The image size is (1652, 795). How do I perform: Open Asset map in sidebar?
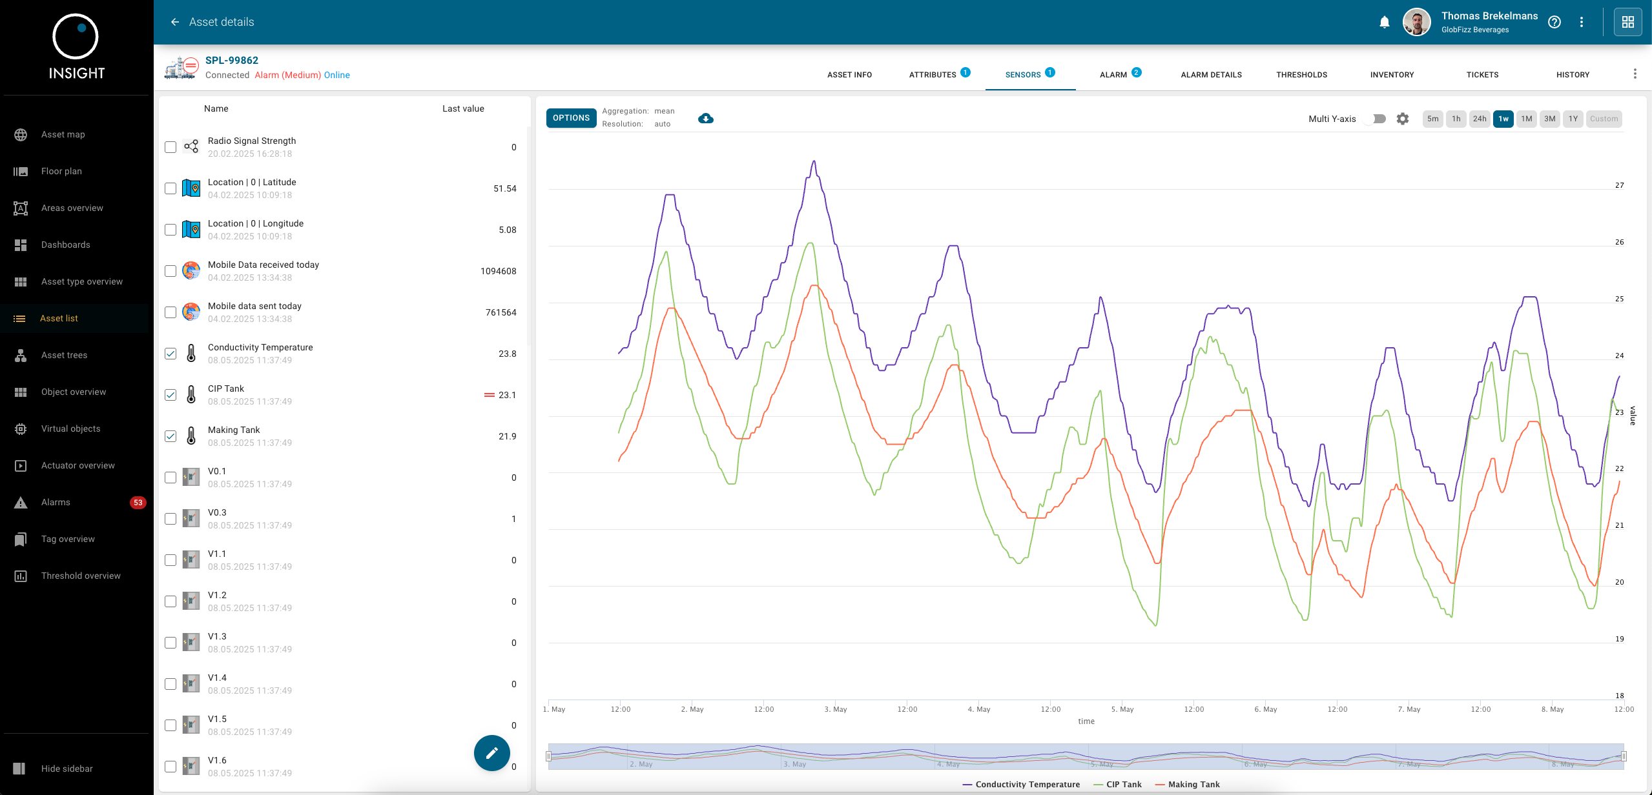click(x=63, y=134)
